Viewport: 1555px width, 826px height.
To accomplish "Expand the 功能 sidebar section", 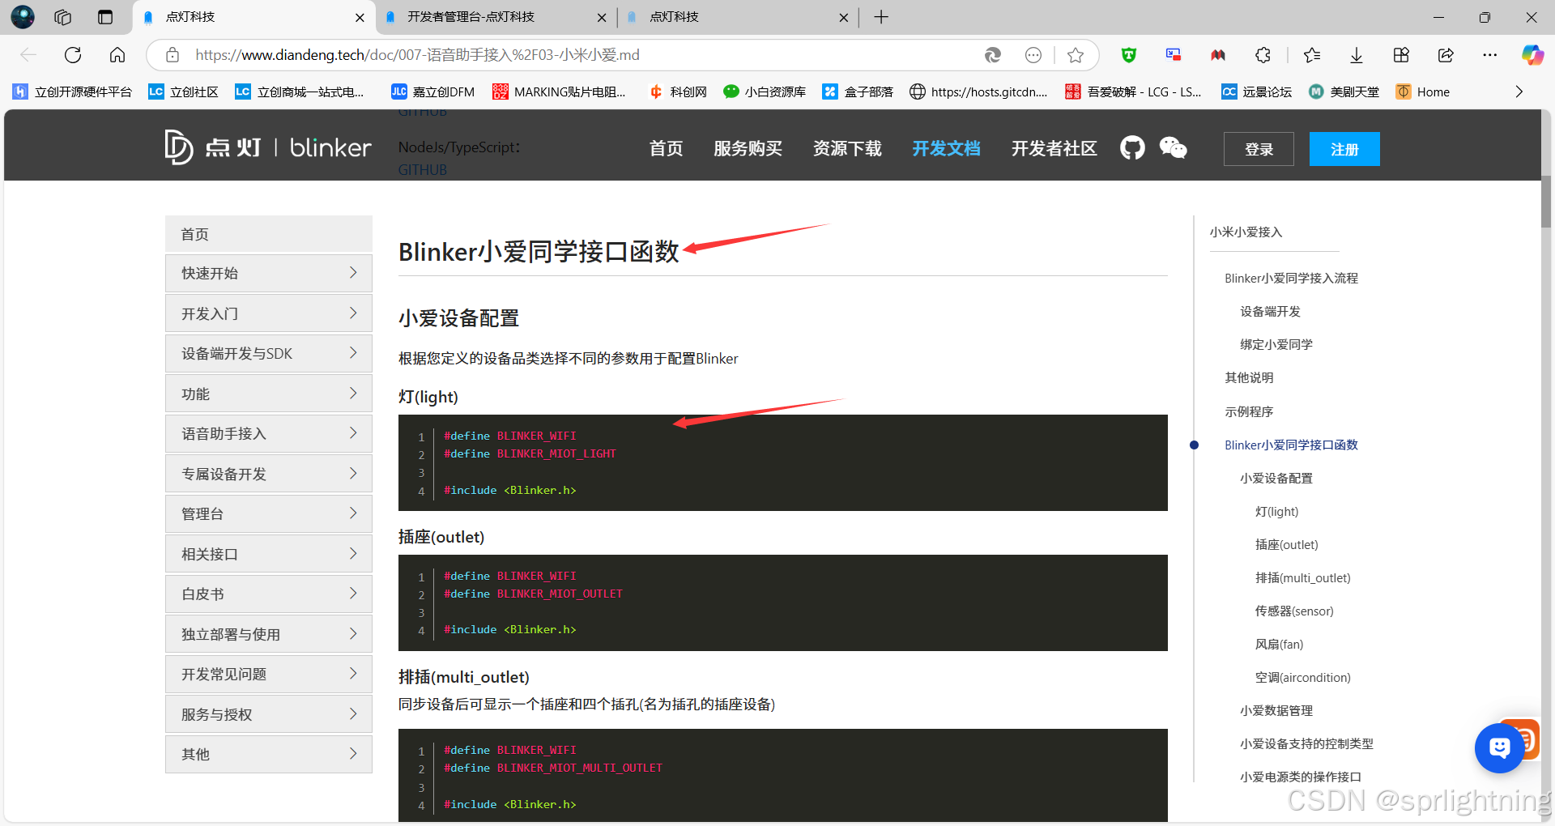I will [x=269, y=394].
